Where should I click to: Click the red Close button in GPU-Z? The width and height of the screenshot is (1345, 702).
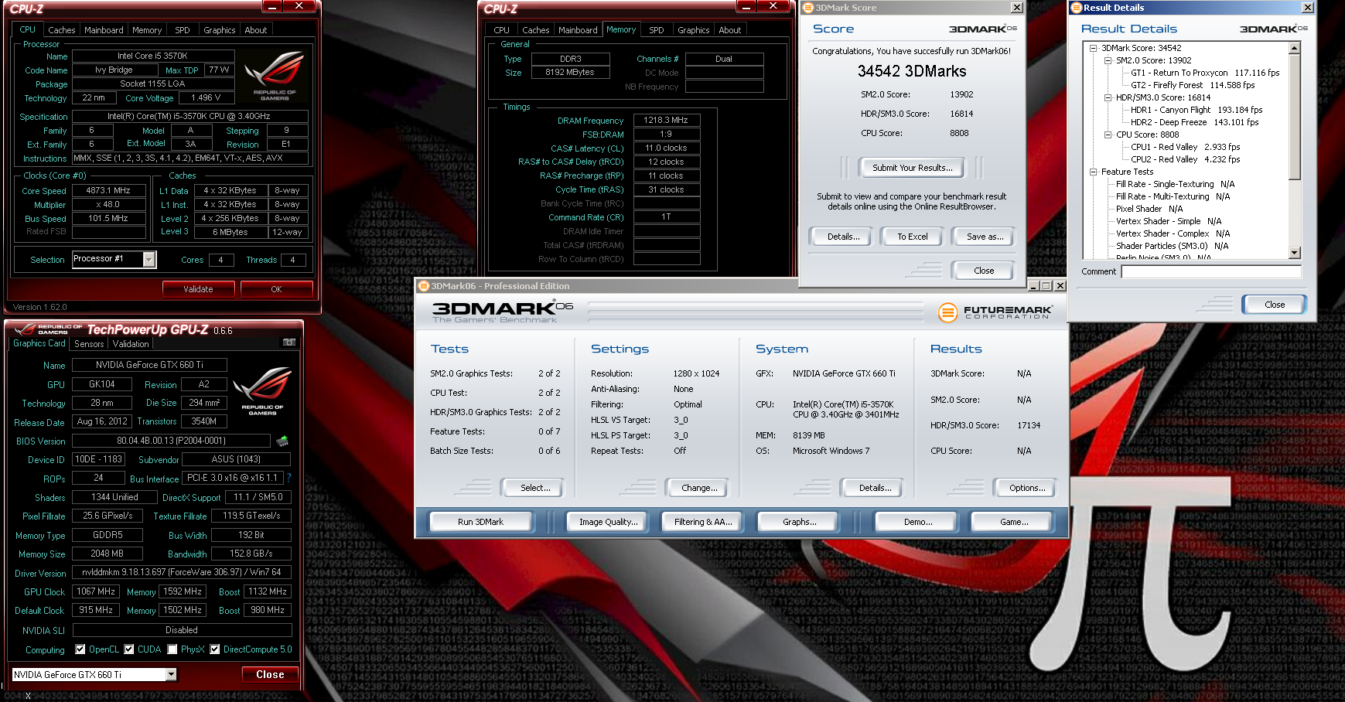tap(270, 675)
